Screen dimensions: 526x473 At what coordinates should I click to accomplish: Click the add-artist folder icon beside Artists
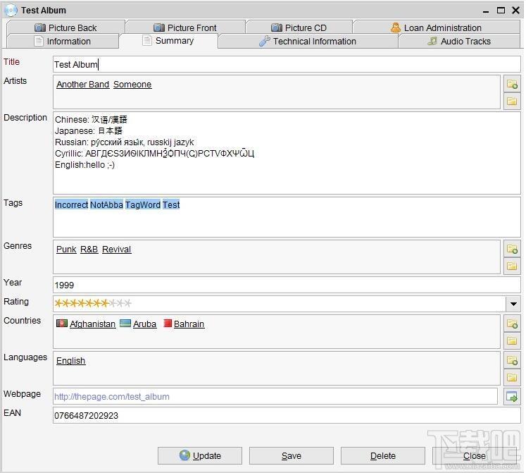[x=512, y=84]
